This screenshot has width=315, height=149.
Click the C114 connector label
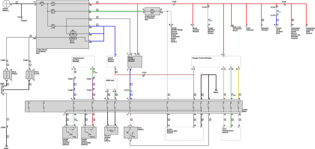click(273, 7)
